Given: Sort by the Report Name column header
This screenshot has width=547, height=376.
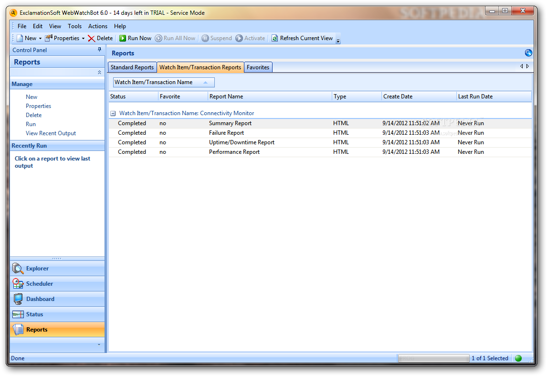Looking at the screenshot, I should tap(270, 97).
